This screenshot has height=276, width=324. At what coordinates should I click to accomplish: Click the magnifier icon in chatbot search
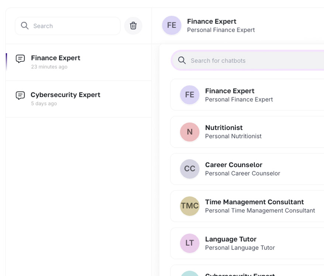pyautogui.click(x=182, y=61)
